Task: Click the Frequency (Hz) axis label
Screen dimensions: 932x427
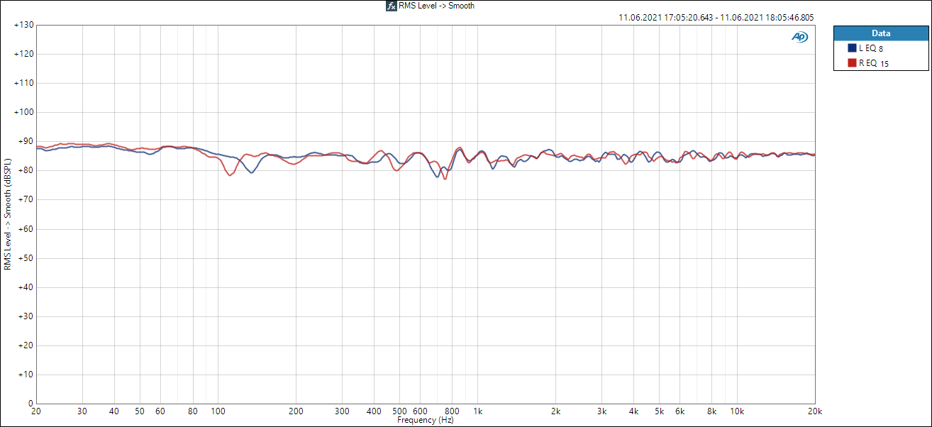Action: (425, 420)
